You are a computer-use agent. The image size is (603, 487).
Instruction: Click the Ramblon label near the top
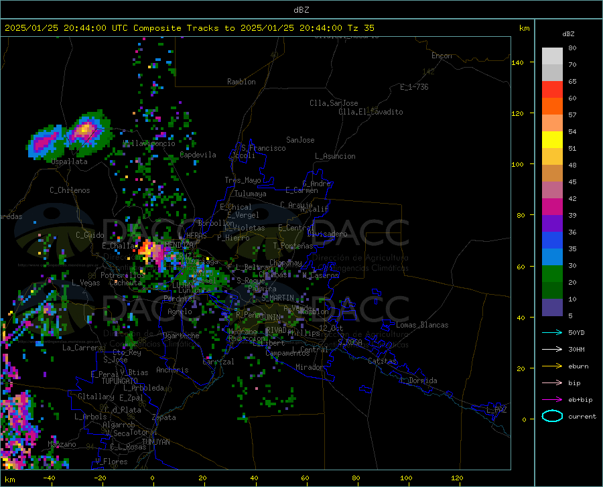coord(241,82)
